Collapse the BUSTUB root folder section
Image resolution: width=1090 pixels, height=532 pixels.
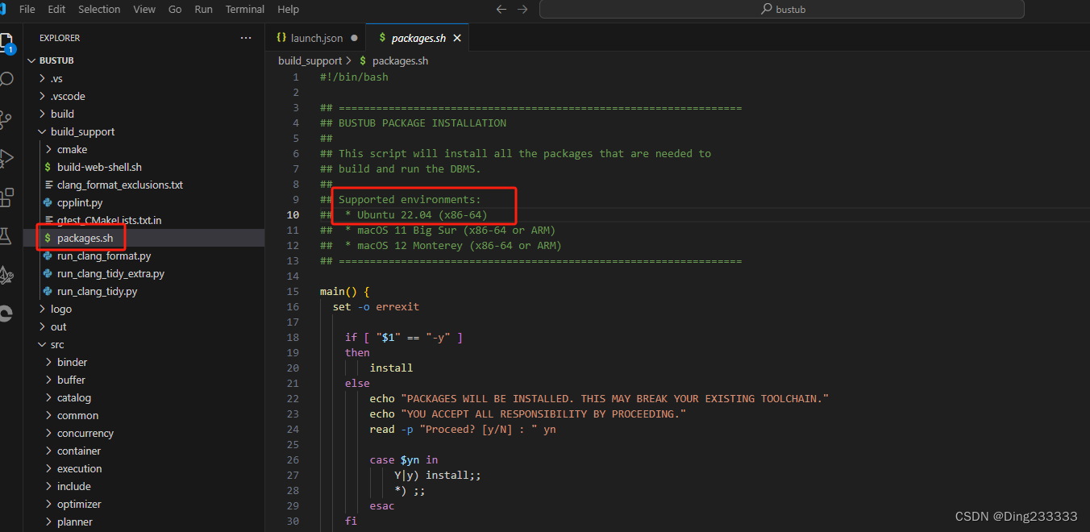56,60
